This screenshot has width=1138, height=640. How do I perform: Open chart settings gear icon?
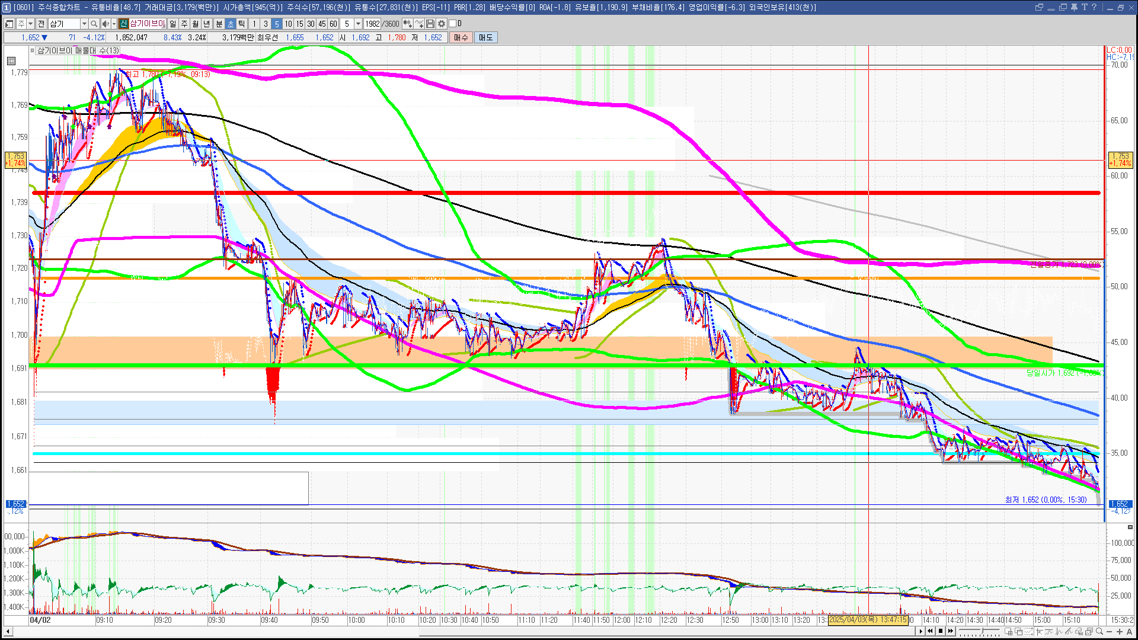coord(442,24)
